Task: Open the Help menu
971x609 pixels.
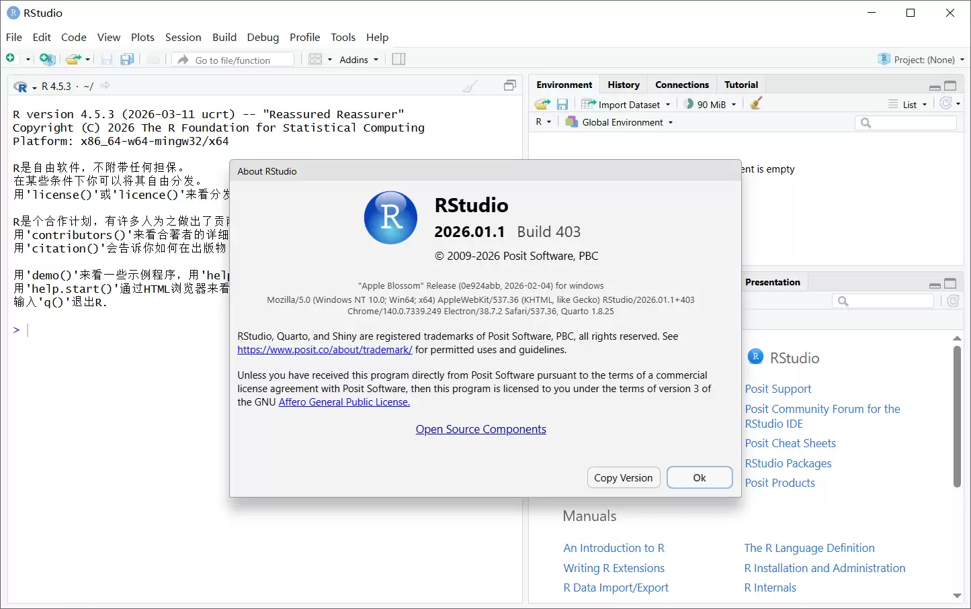Action: [378, 37]
